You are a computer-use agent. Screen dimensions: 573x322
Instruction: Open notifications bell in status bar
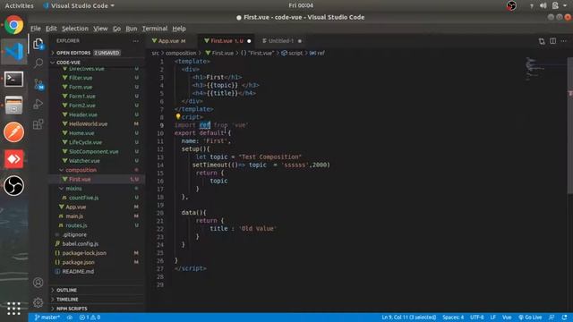[565, 318]
